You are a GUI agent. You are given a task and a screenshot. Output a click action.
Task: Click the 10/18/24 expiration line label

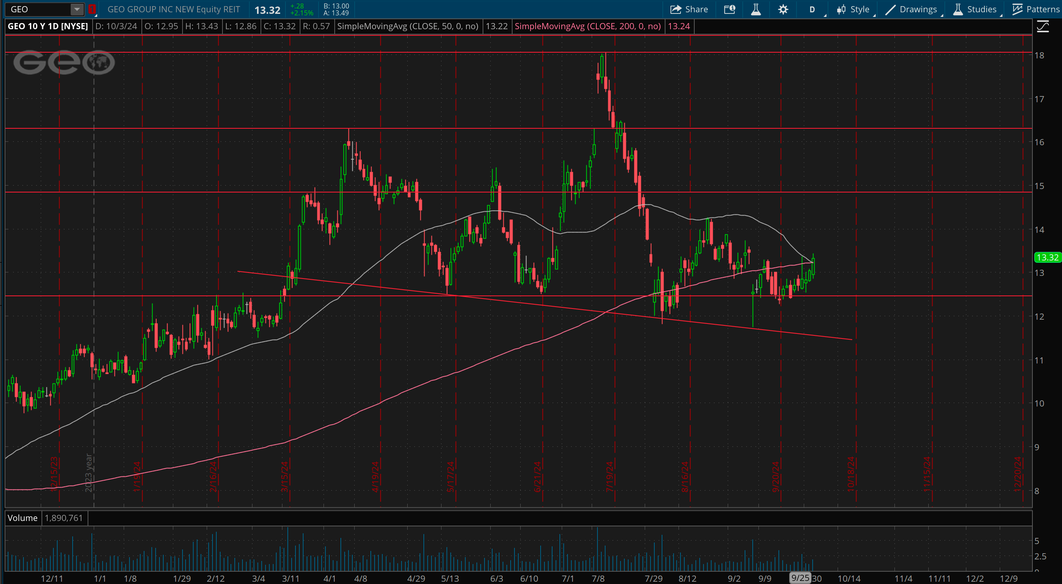[851, 474]
